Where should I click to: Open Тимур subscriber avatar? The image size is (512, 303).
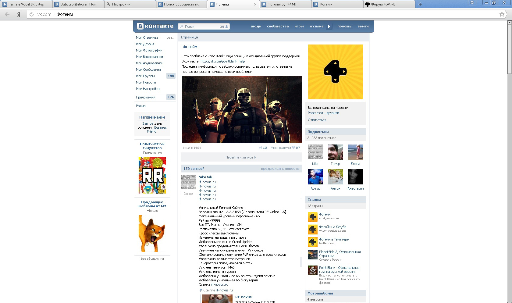click(335, 152)
